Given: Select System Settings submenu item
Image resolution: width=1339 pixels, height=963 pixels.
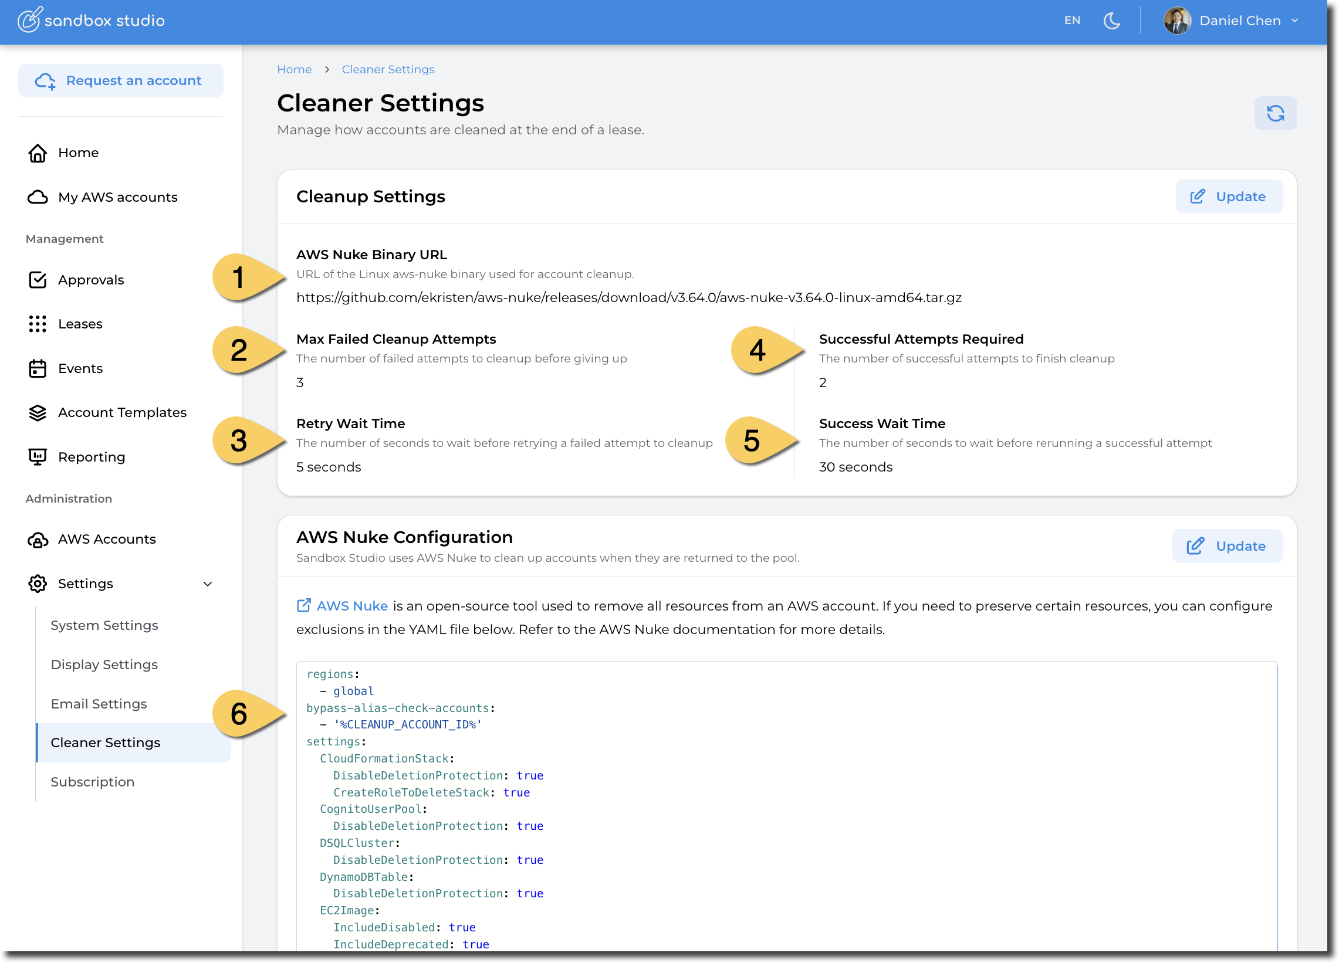Looking at the screenshot, I should [104, 625].
